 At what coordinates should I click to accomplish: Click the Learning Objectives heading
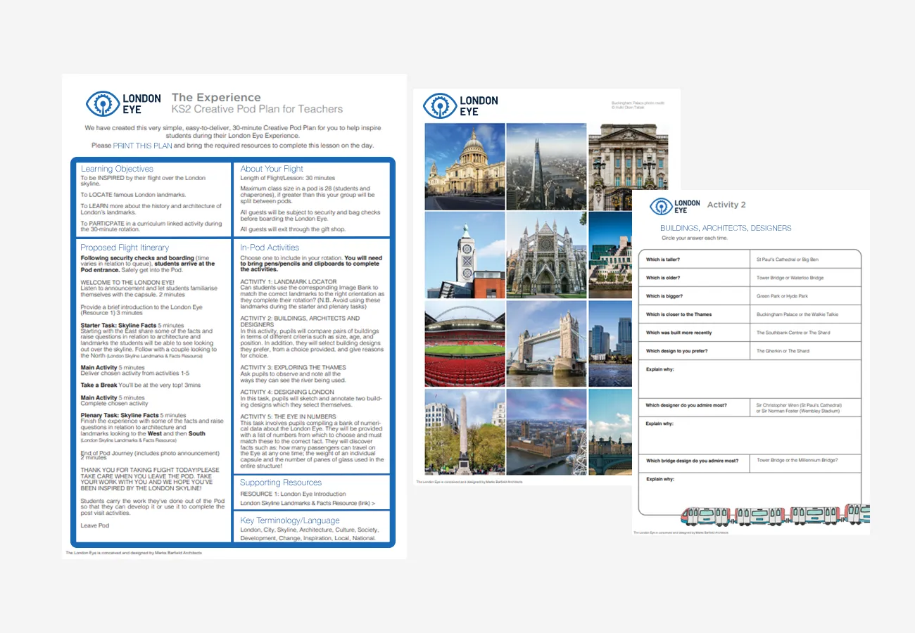tap(117, 169)
